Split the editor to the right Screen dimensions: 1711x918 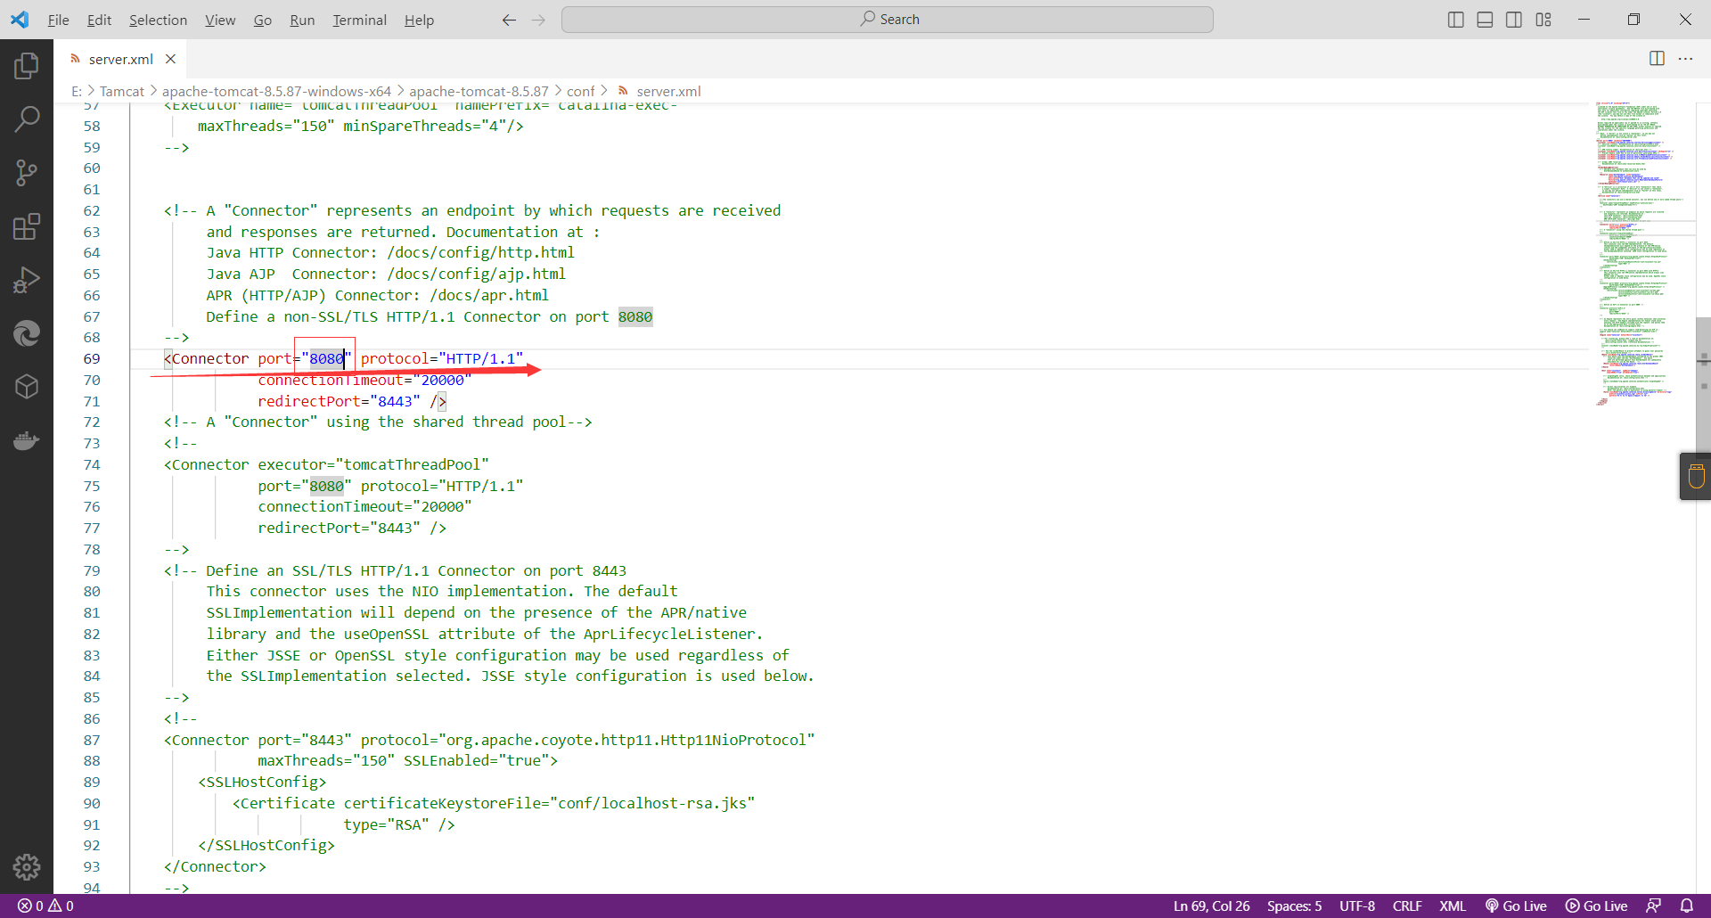(1657, 58)
